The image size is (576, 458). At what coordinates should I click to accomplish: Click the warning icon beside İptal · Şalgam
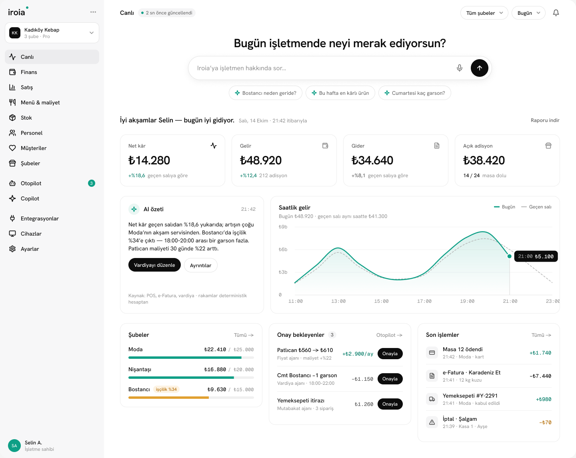point(432,422)
